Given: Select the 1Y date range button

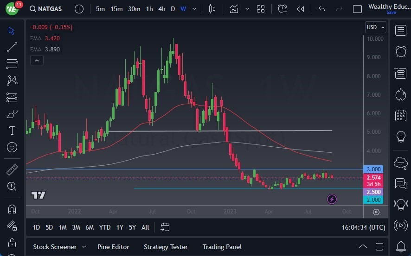Looking at the screenshot, I should [x=120, y=227].
